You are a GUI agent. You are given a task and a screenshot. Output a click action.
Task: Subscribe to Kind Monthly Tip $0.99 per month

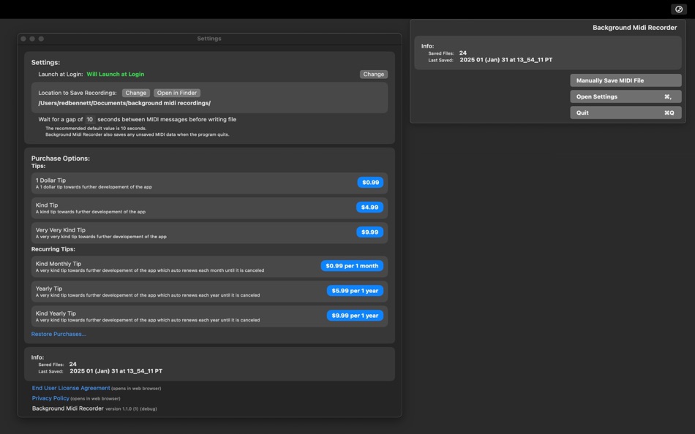[352, 266]
